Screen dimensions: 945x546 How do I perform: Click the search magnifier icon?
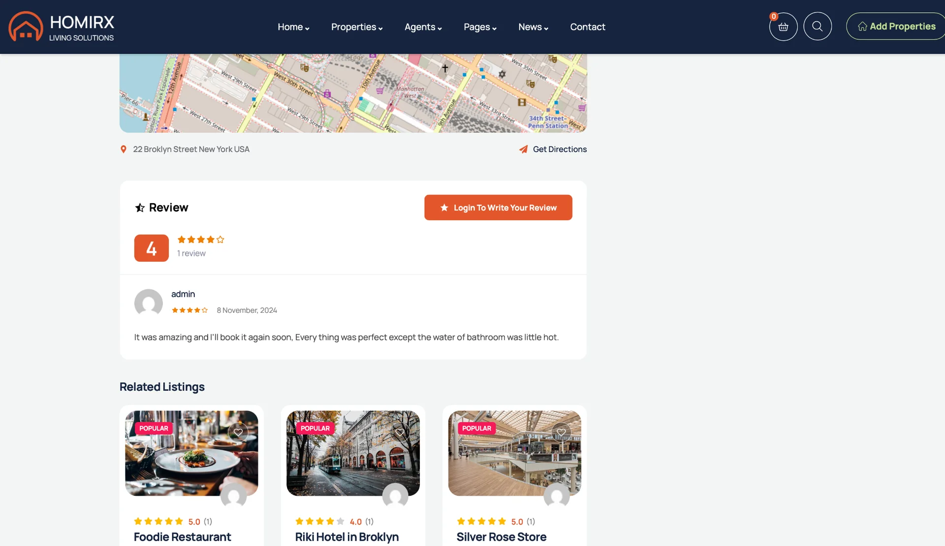click(818, 27)
